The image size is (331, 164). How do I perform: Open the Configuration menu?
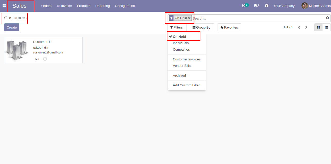coord(125,6)
